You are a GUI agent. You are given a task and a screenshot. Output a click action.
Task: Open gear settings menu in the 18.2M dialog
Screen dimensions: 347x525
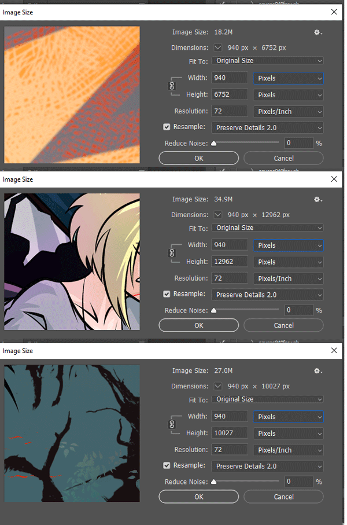(x=318, y=32)
